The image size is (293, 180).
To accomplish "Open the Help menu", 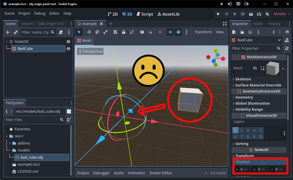I will click(67, 13).
